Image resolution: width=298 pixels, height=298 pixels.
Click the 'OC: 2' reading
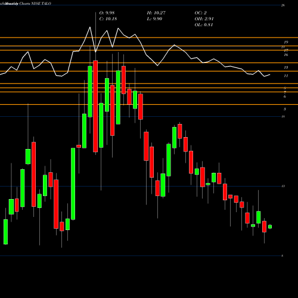tap(200, 13)
